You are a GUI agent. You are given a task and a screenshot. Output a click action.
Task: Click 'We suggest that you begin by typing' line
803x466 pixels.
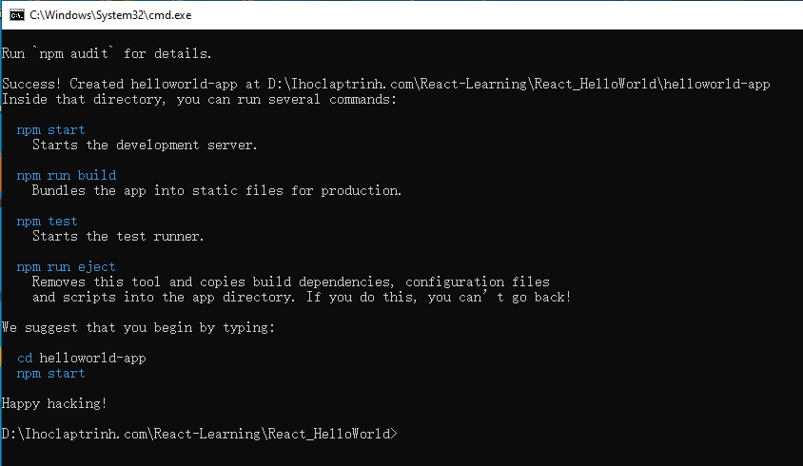(138, 328)
